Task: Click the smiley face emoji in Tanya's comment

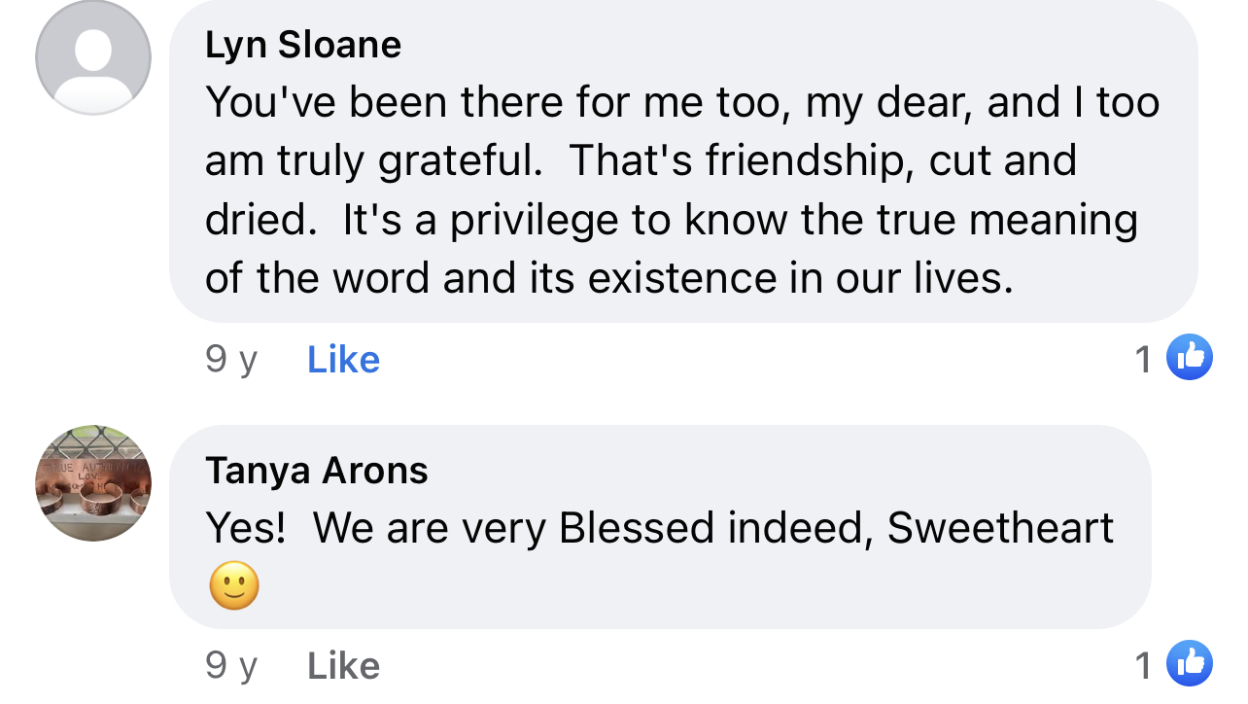Action: [234, 585]
